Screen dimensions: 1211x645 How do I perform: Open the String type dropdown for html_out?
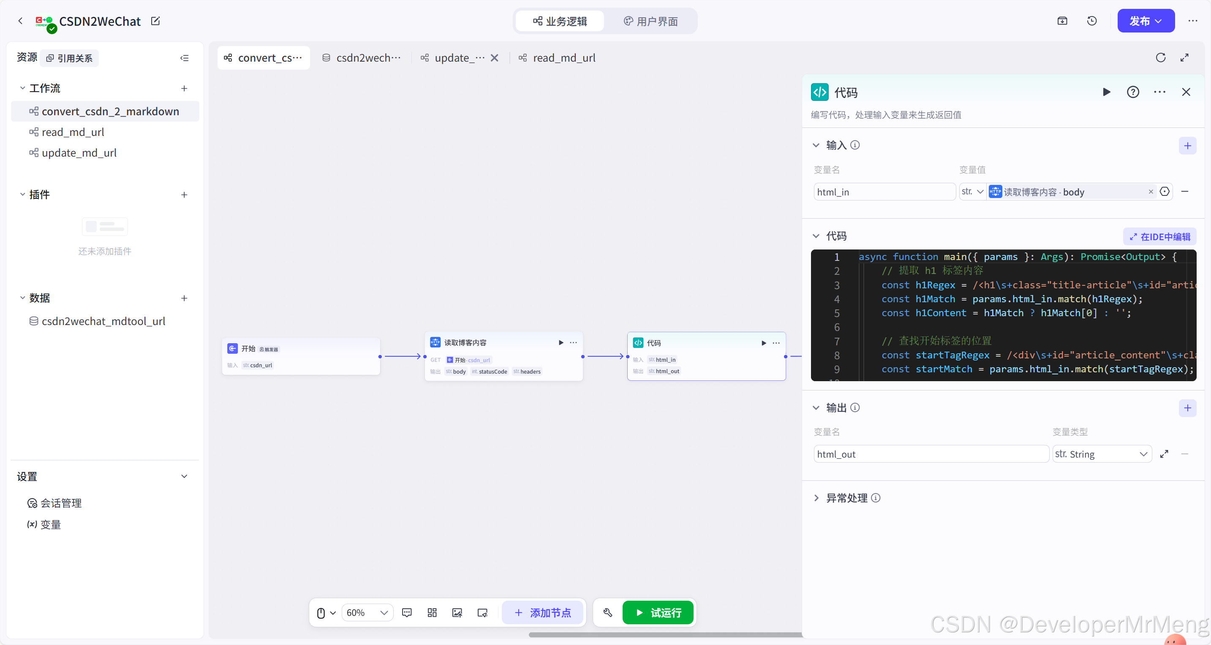click(x=1102, y=454)
